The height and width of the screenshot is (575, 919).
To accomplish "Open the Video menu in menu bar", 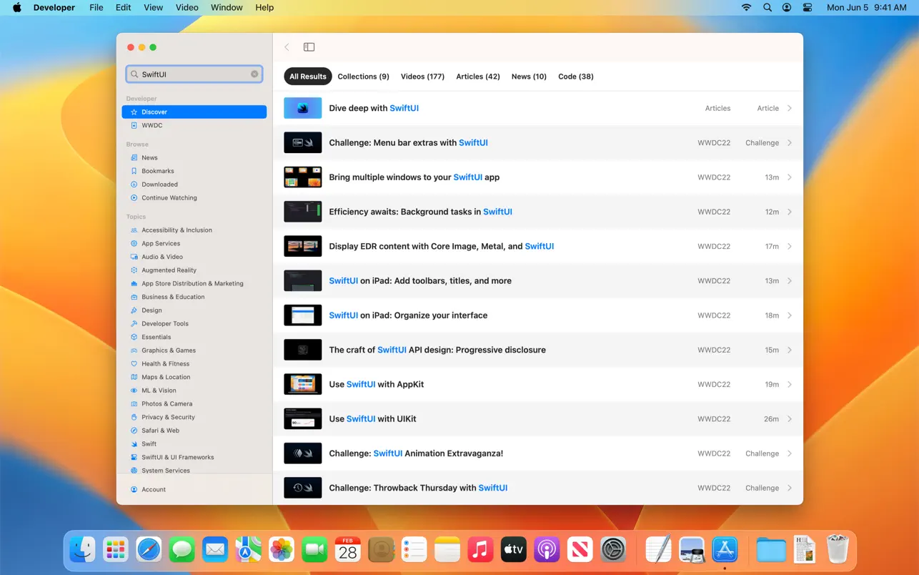I will click(187, 7).
